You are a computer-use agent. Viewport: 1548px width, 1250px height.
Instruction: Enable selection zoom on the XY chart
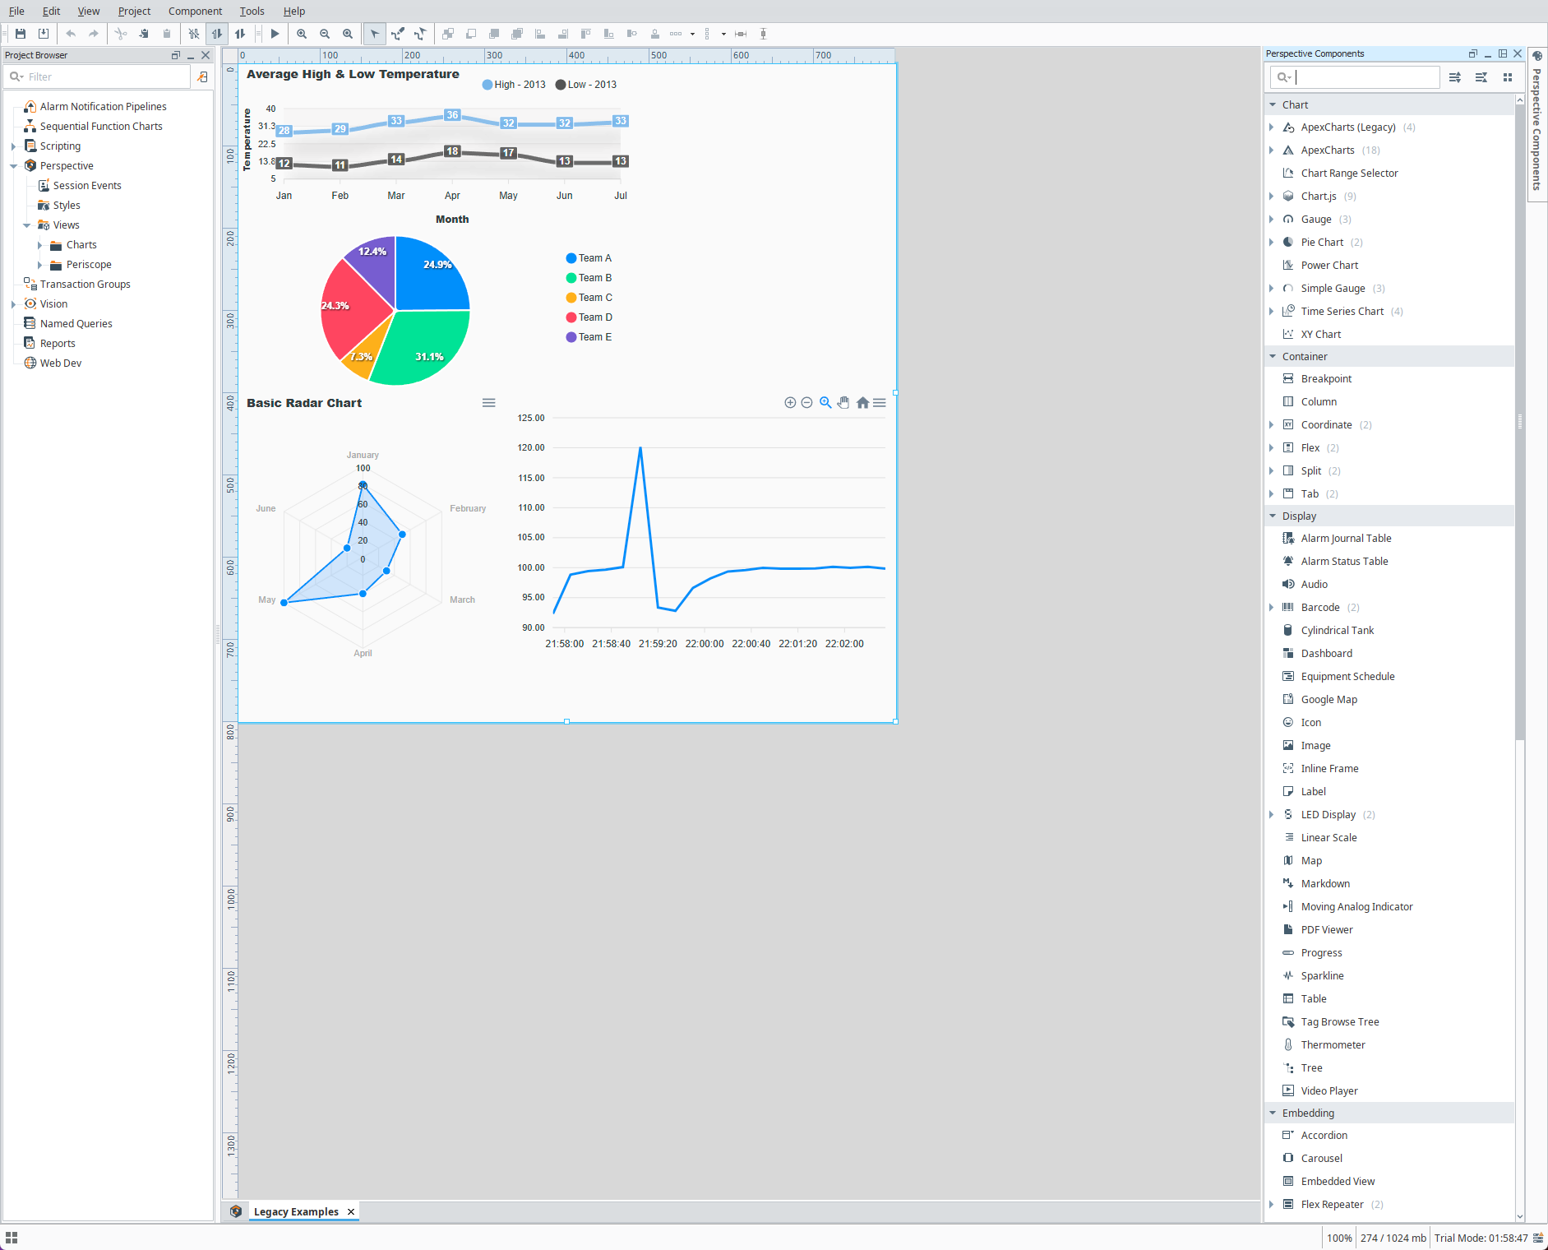tap(825, 402)
